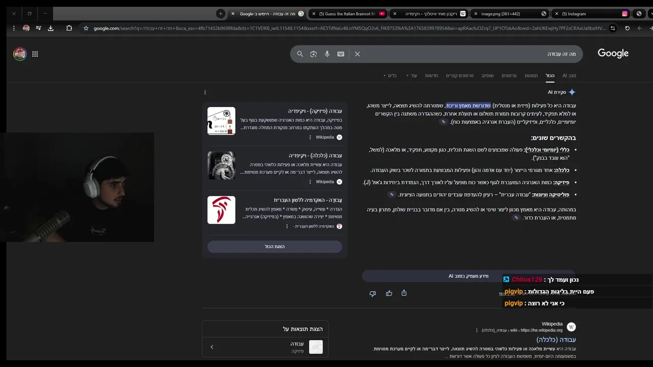The height and width of the screenshot is (367, 653).
Task: Click the Hebrew Academy red logo thumbnail
Action: coord(221,210)
